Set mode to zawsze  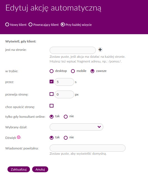(92, 71)
